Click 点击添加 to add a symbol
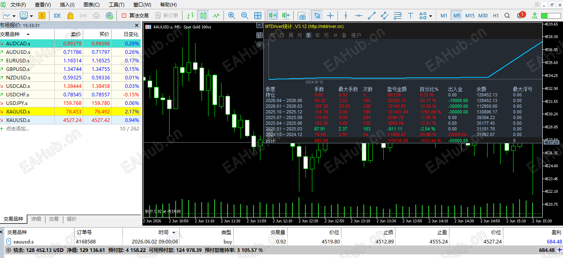The width and height of the screenshot is (563, 258). click(17, 129)
